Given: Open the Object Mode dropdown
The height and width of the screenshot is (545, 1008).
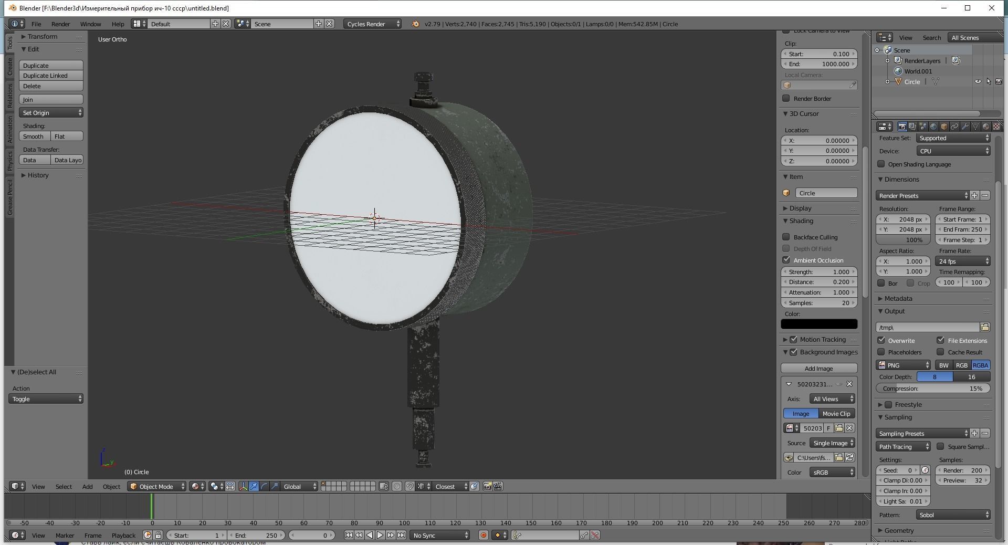Looking at the screenshot, I should tap(157, 487).
